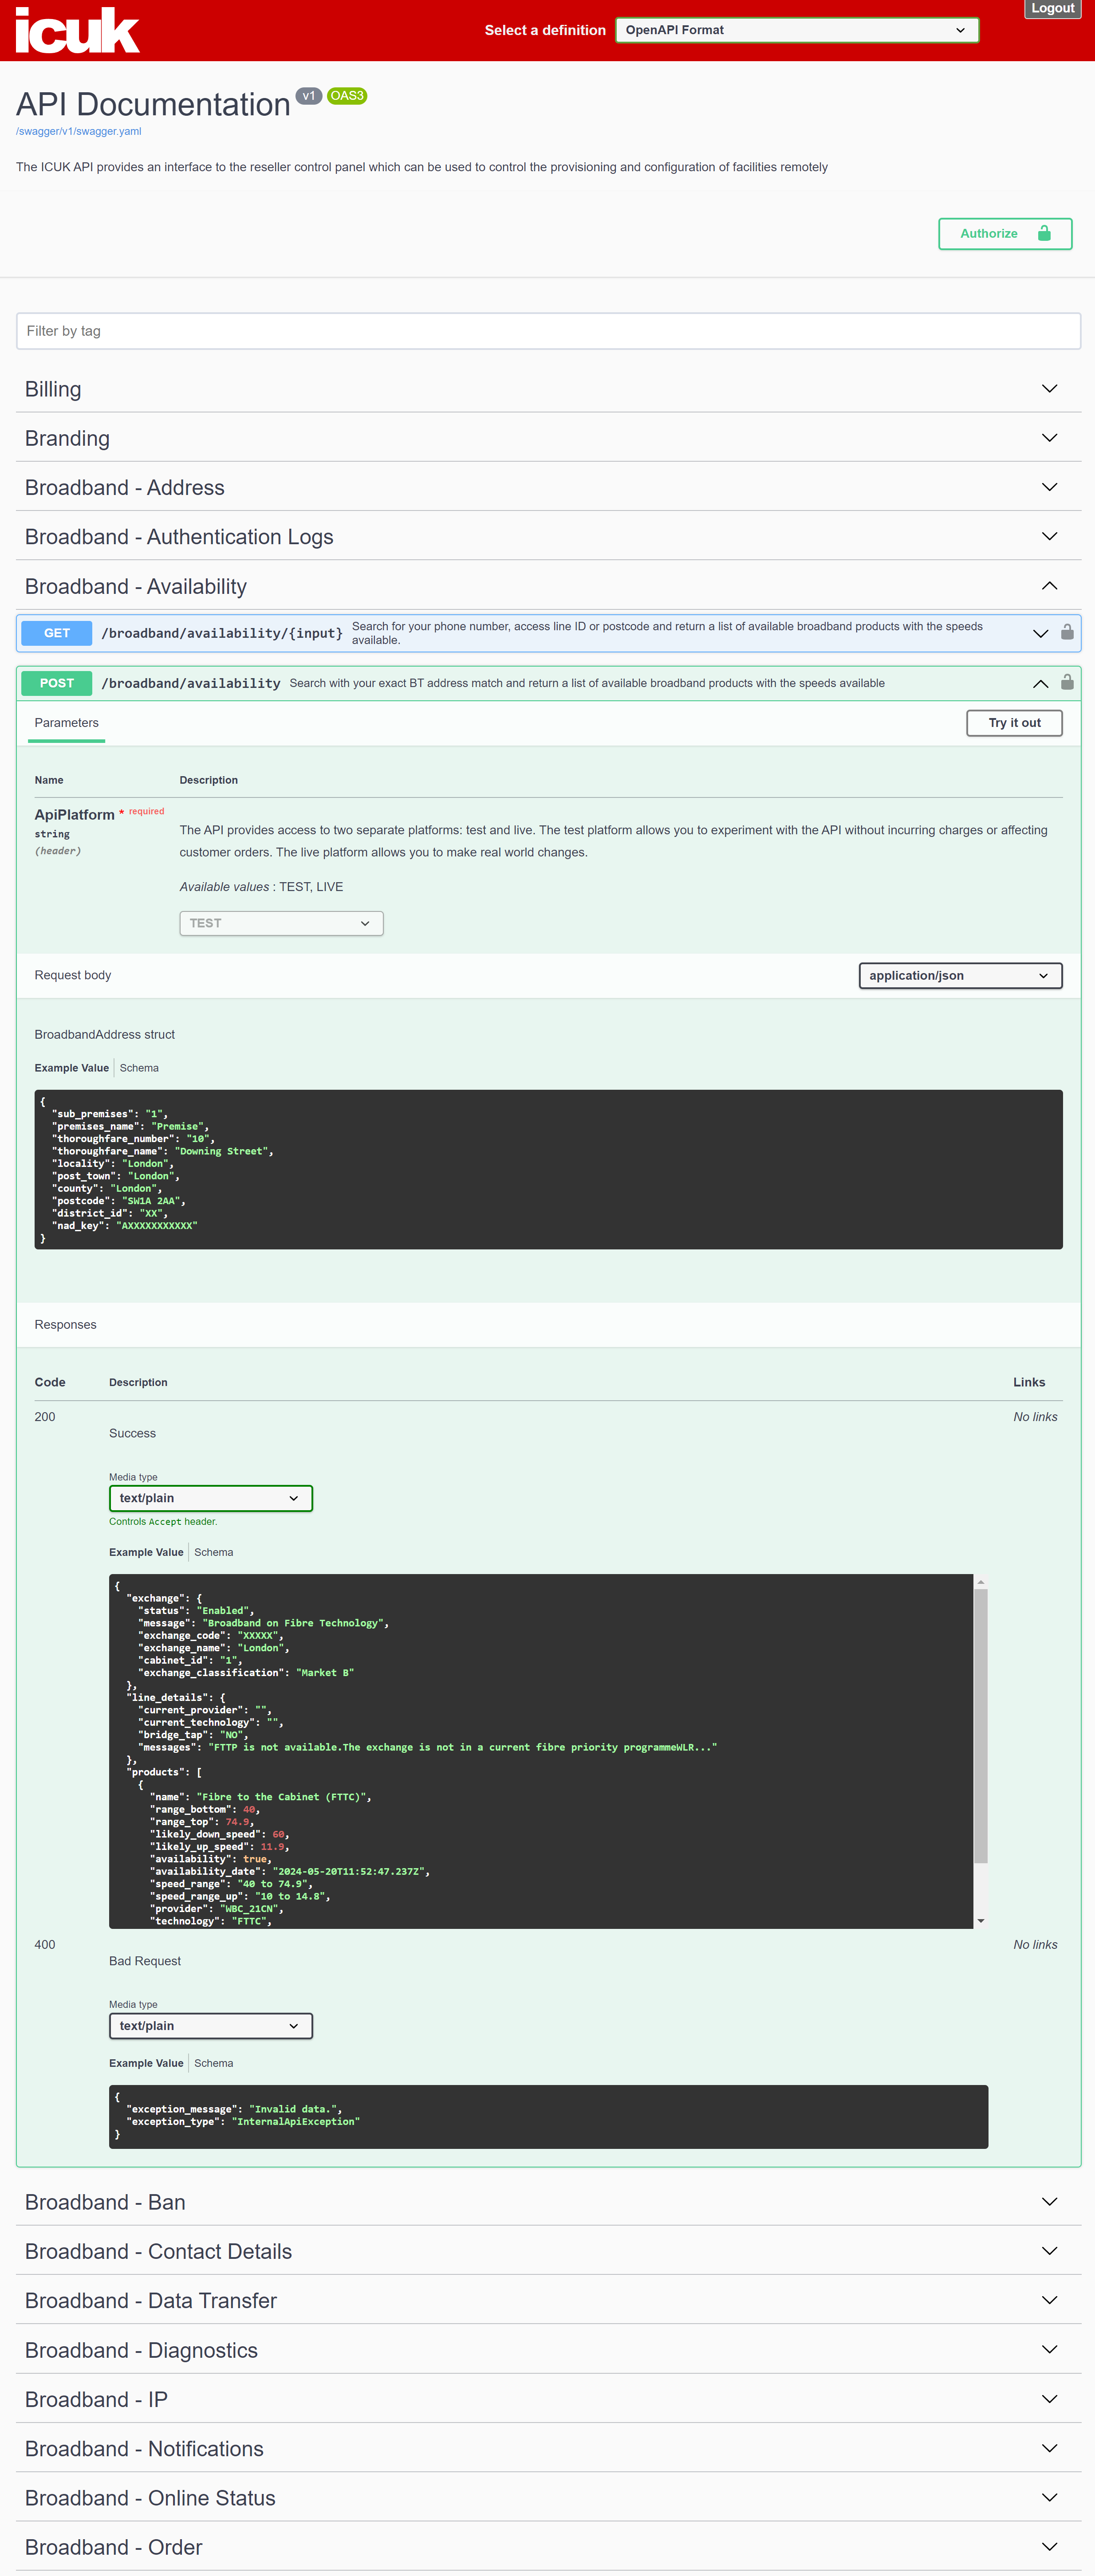Click the API Documentation heading
This screenshot has width=1095, height=2576.
[153, 104]
